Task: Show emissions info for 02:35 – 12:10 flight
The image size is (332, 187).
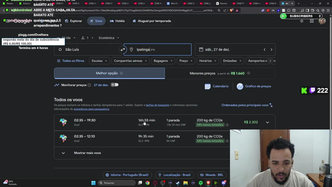Action: pos(227,141)
